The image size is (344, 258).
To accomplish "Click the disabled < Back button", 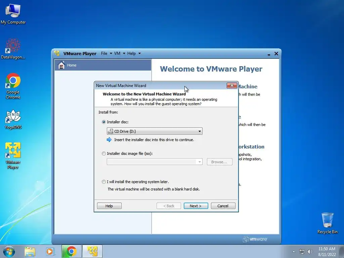I will click(x=169, y=206).
